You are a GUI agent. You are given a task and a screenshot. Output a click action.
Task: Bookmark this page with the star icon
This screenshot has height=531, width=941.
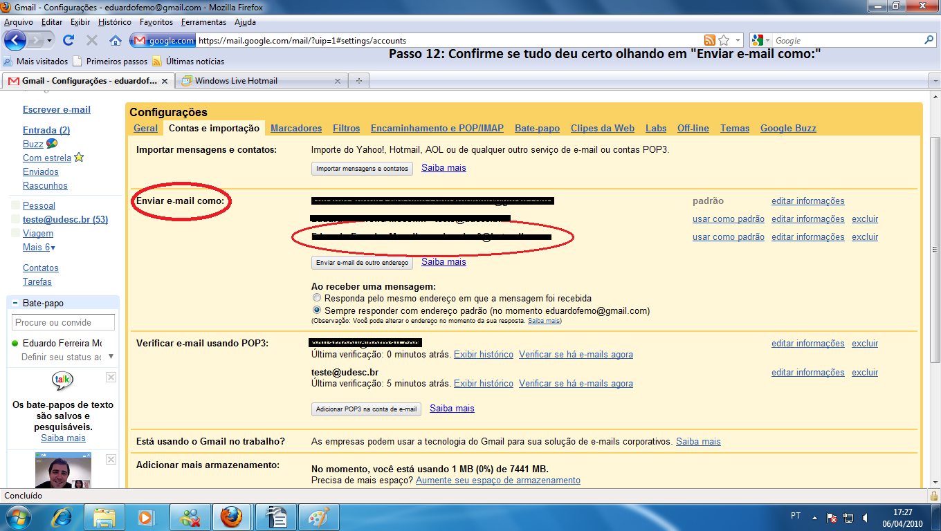click(724, 40)
